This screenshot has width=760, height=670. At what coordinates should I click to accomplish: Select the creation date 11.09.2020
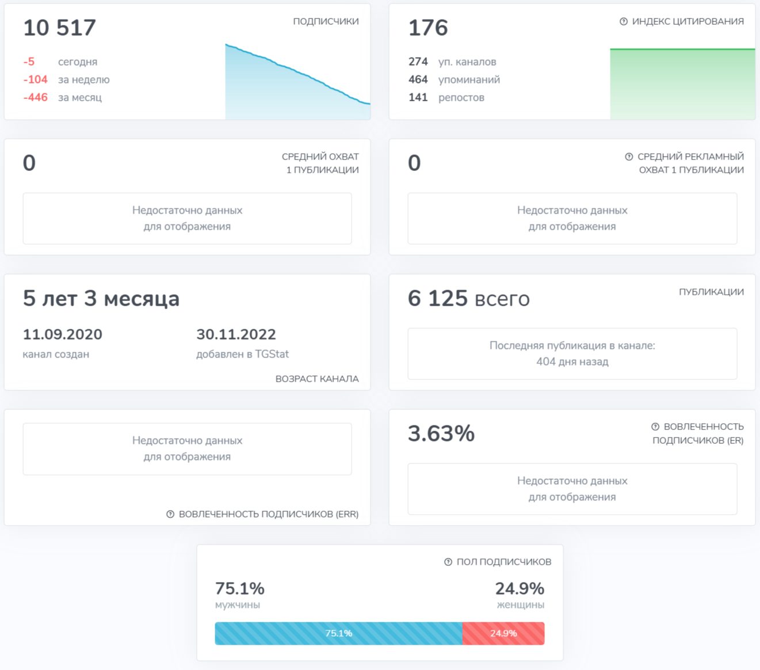coord(63,334)
